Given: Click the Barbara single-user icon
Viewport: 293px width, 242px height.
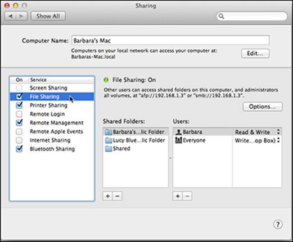Looking at the screenshot, I should click(178, 132).
